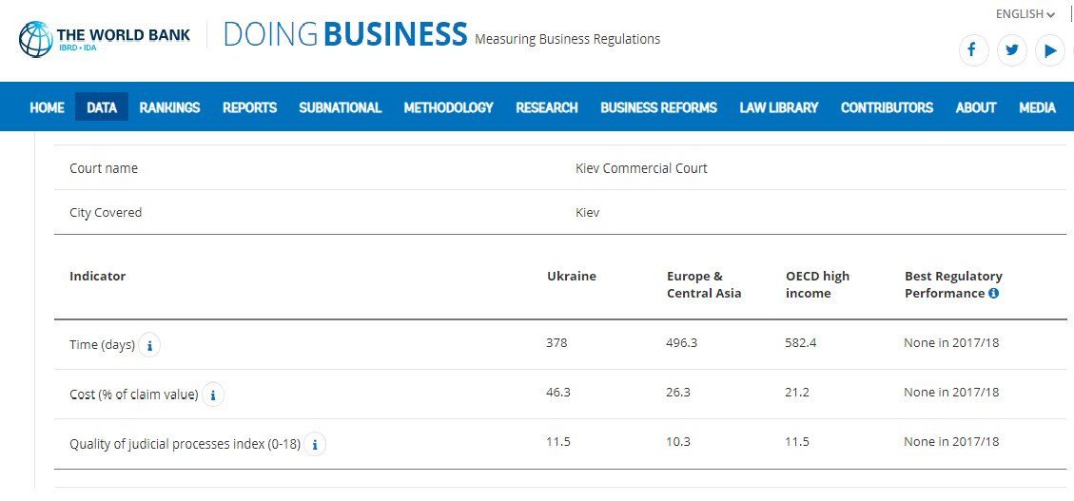Open the YouTube play icon
The height and width of the screenshot is (501, 1074).
click(x=1050, y=50)
